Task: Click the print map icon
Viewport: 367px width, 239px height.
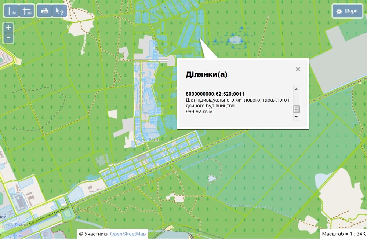Action: 44,11
